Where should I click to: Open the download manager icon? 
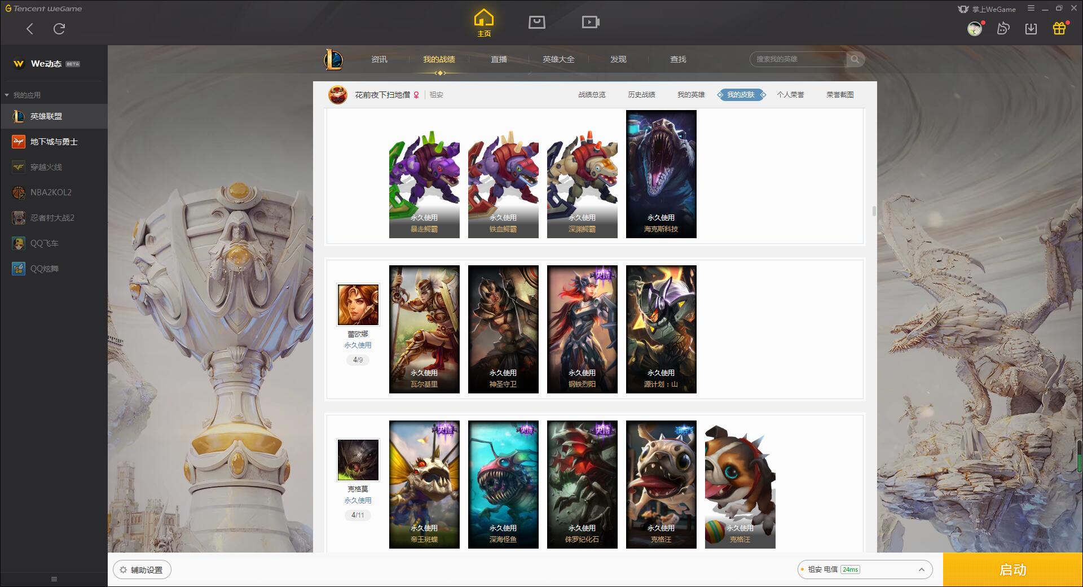click(x=1031, y=28)
